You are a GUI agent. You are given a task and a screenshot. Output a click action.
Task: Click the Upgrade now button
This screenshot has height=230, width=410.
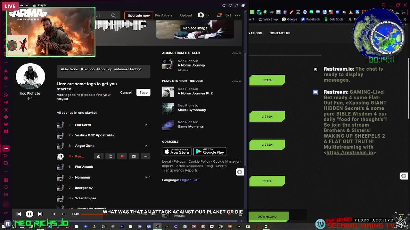(138, 15)
